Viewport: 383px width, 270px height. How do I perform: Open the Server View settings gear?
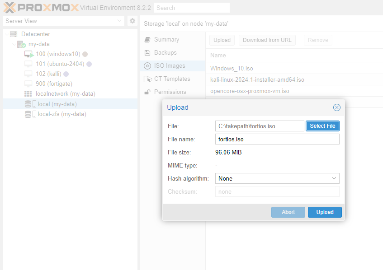132,21
